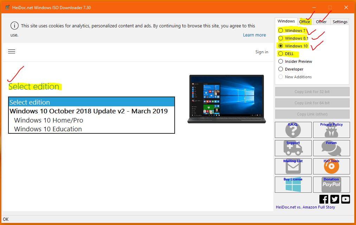Click the Privacy Policy icon
This screenshot has height=225, width=356.
click(331, 130)
